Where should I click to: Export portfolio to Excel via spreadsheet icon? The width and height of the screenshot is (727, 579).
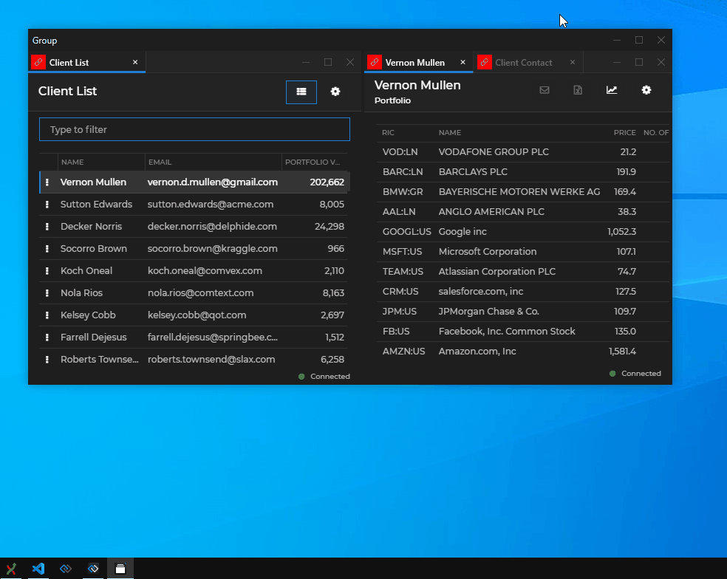pos(578,89)
